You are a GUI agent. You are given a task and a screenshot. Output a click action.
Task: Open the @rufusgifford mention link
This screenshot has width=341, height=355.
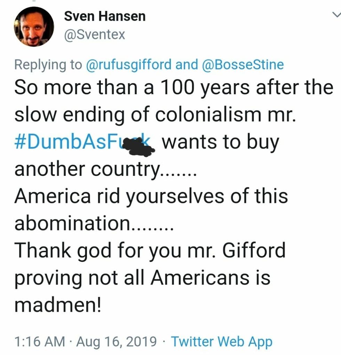tap(128, 64)
